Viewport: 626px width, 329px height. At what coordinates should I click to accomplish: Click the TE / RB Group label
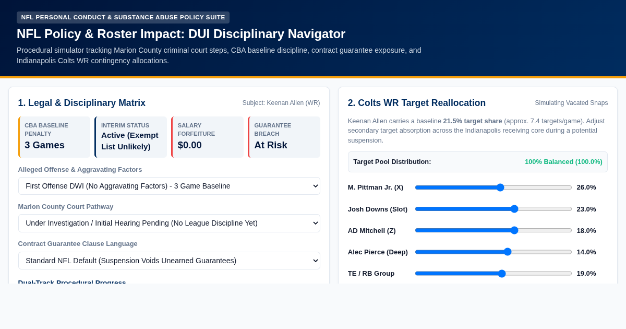click(x=371, y=273)
